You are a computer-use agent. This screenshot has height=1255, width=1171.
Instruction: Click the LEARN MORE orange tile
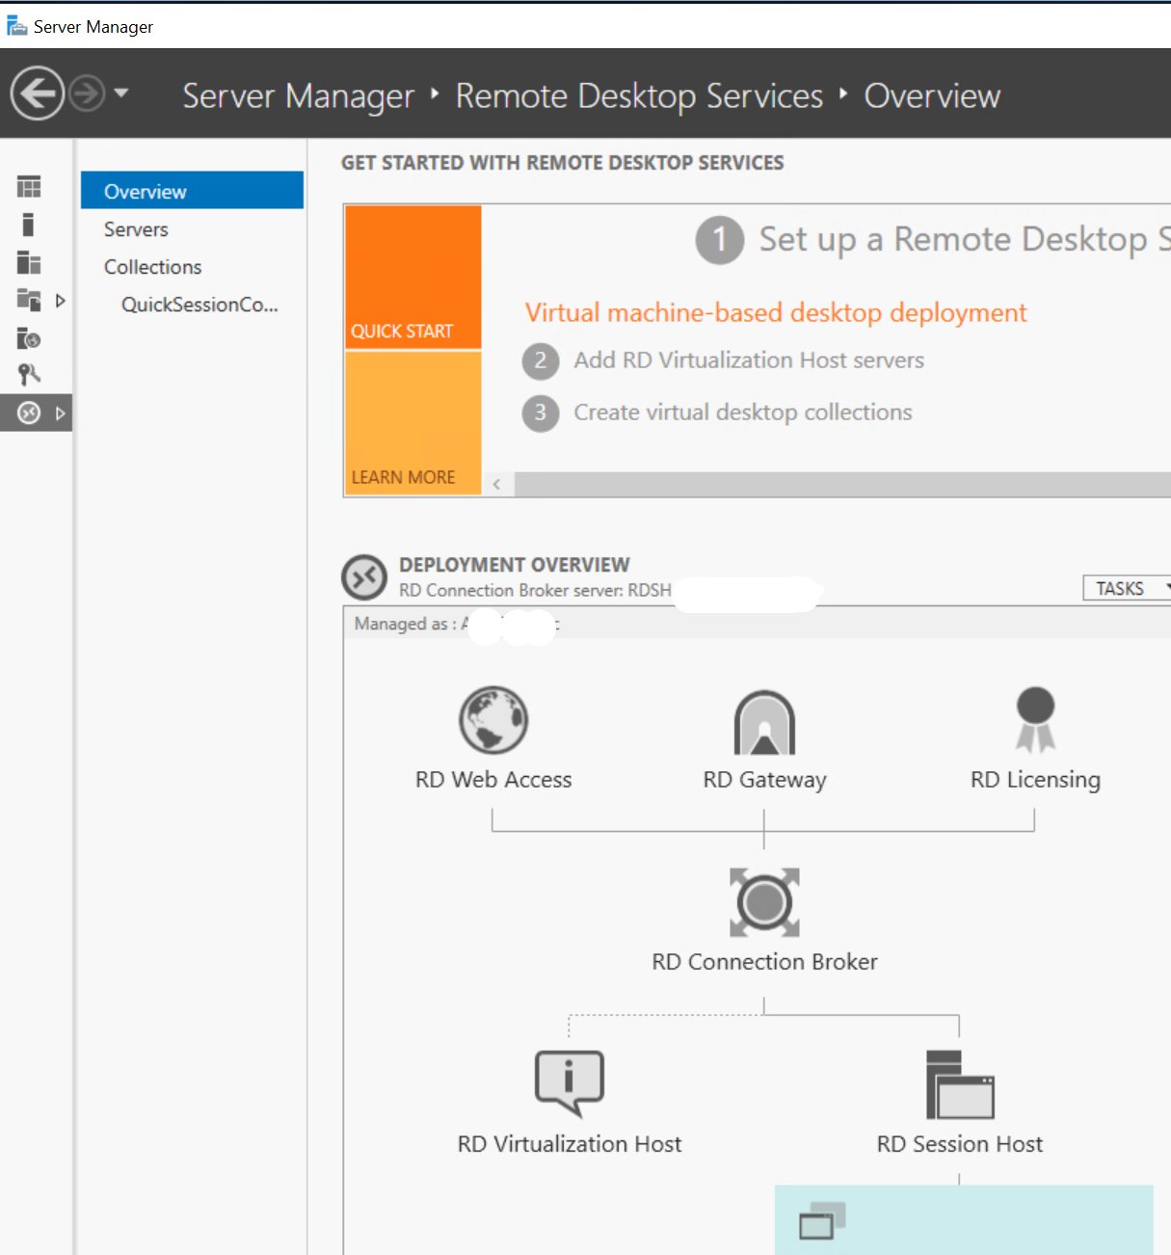tap(413, 424)
